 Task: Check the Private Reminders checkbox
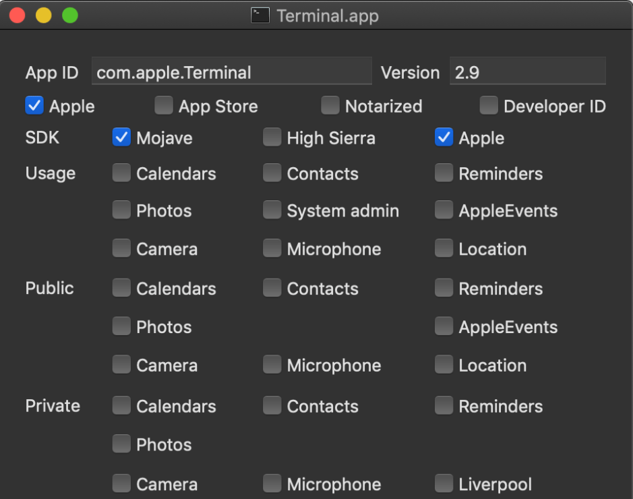(x=444, y=406)
